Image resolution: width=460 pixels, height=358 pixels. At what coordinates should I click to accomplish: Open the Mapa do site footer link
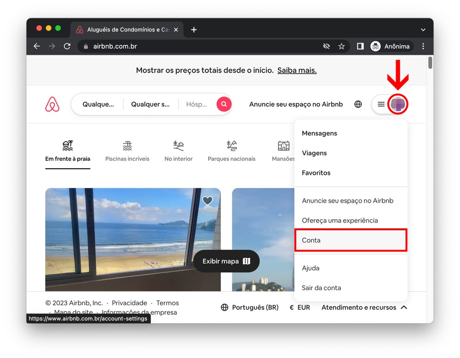(73, 312)
